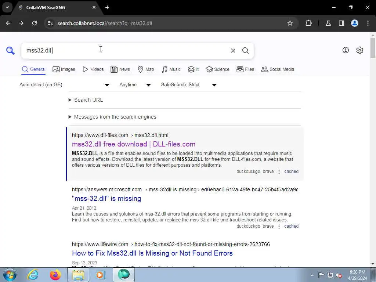This screenshot has width=376, height=282.
Task: Switch to the IT category
Action: (193, 69)
